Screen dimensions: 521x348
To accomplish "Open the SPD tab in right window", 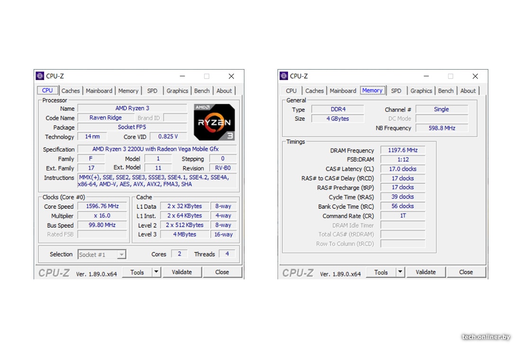I will (396, 90).
